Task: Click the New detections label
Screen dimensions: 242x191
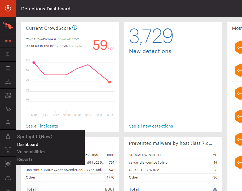Action: (x=150, y=51)
